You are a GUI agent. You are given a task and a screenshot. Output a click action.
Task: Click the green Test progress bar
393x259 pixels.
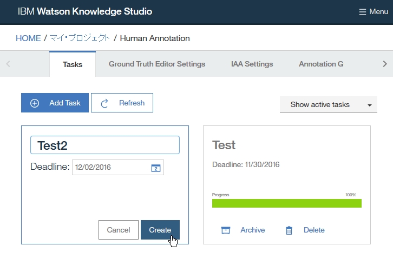286,203
